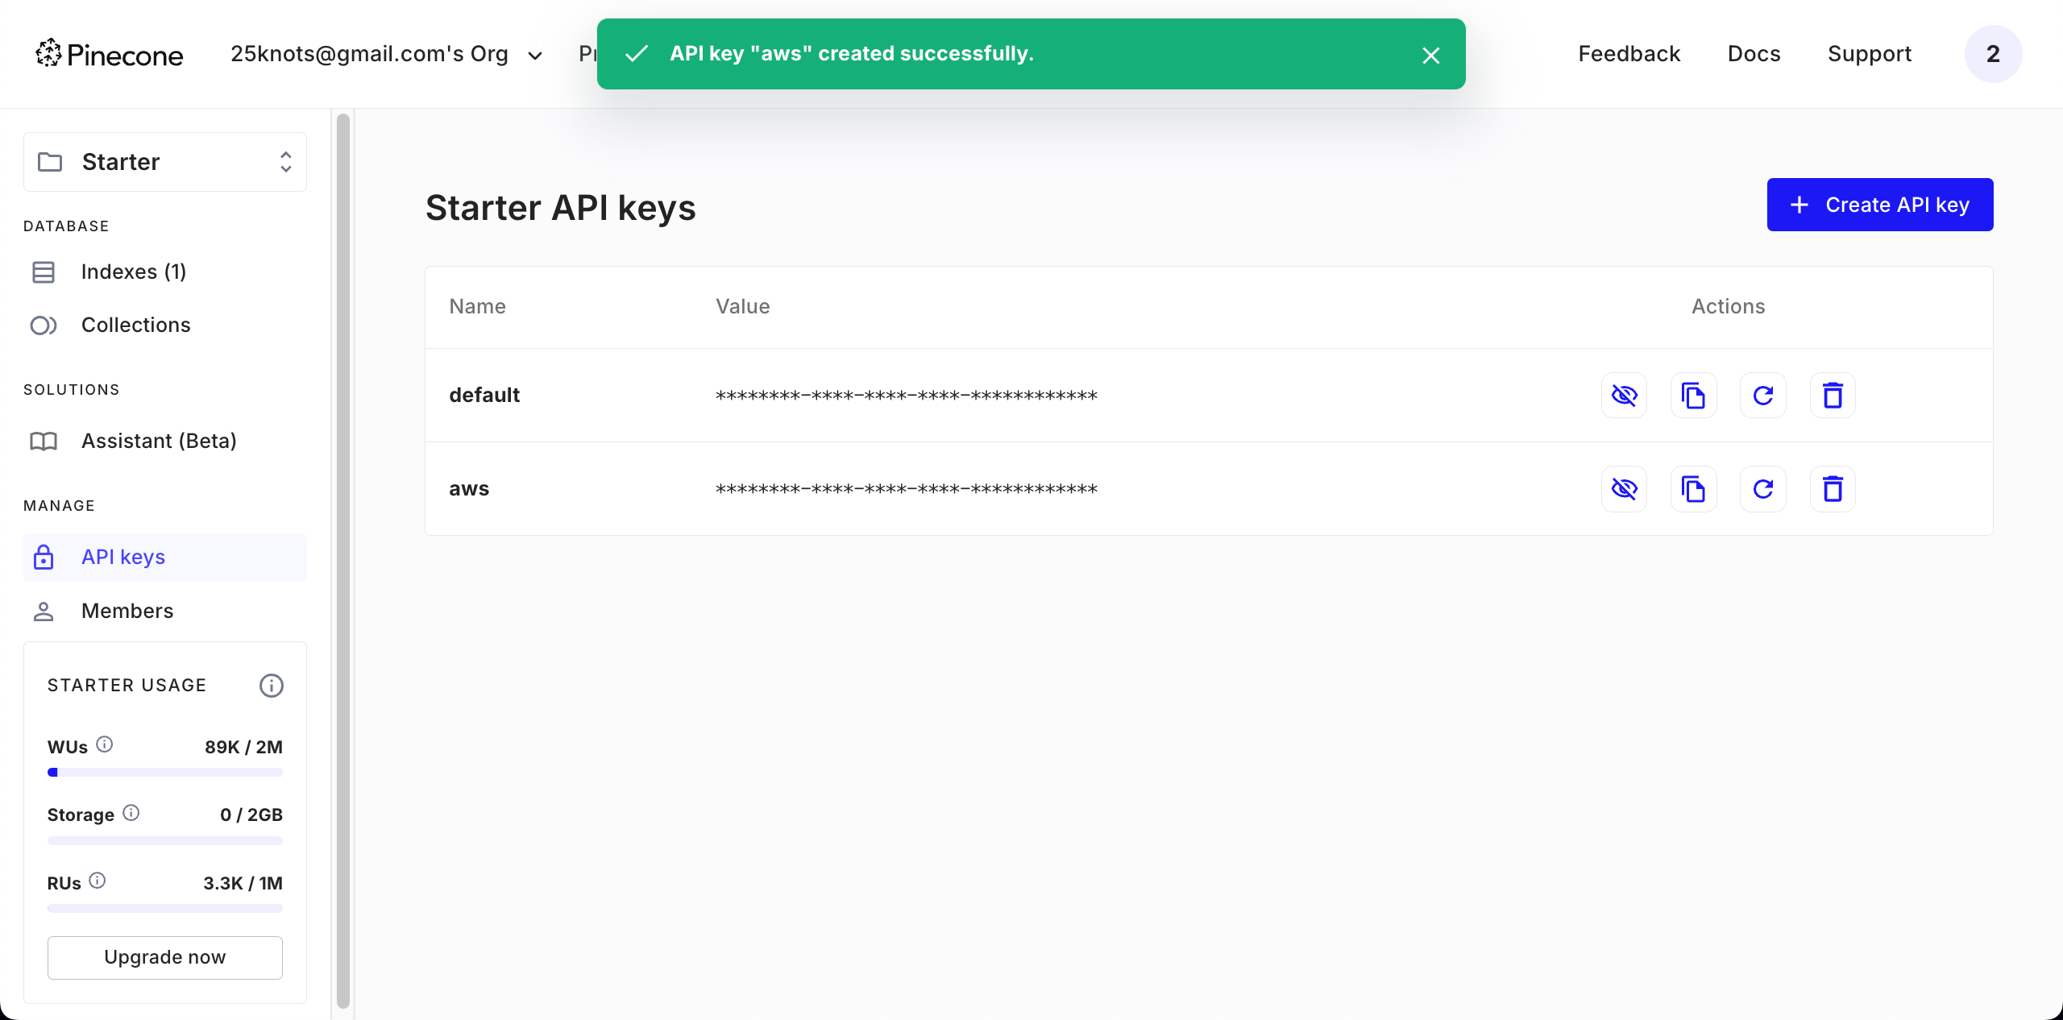Click the 89K / 2M WUs value
Screen dimensions: 2063x1020
pos(244,747)
